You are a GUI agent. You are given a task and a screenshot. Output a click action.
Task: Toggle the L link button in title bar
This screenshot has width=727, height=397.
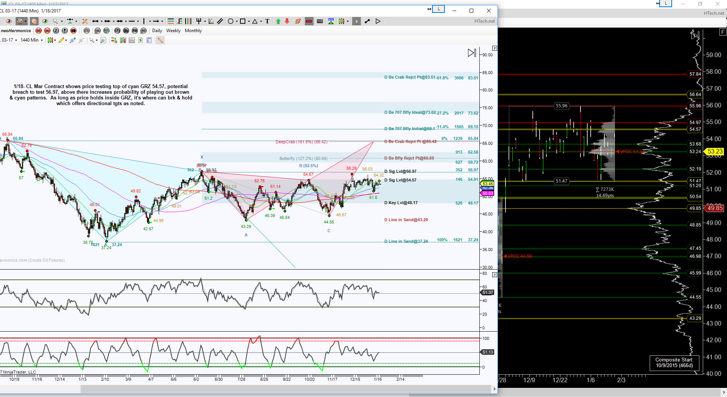tap(438, 9)
